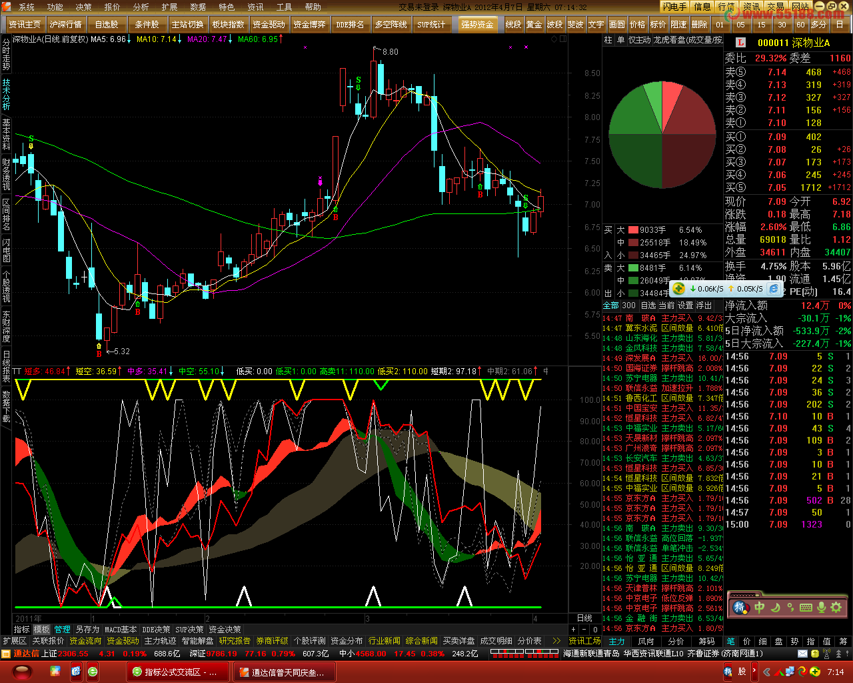Select the 线段 line drawing tool
The width and height of the screenshot is (853, 683).
[x=513, y=25]
